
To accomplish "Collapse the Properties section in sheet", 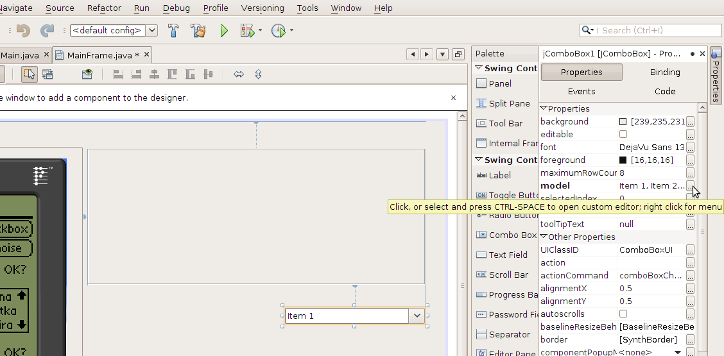I will pos(544,108).
